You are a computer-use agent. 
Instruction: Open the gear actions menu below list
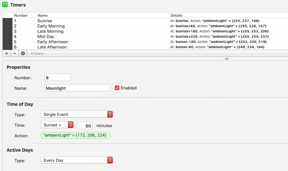click(x=23, y=53)
